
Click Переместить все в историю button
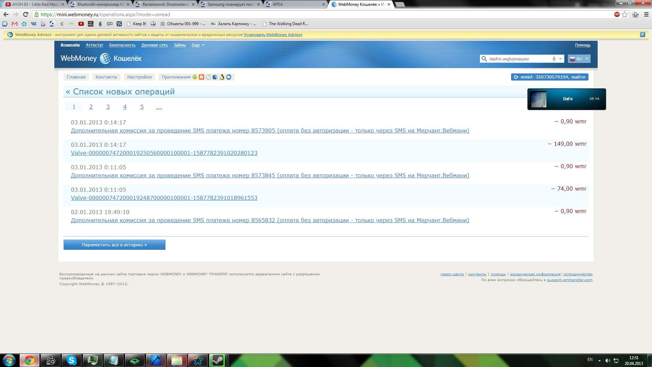(x=114, y=245)
